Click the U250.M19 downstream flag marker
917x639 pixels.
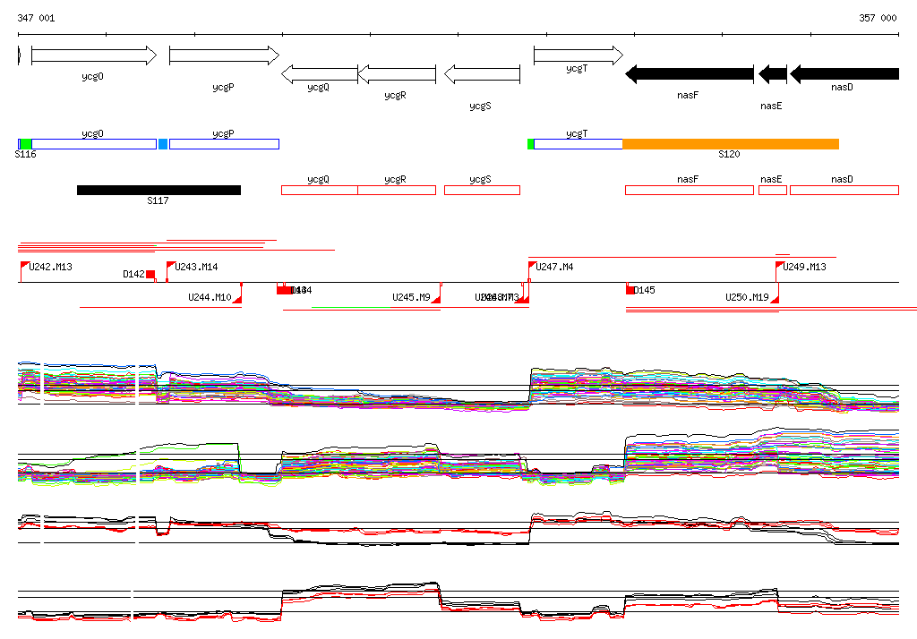pos(774,298)
